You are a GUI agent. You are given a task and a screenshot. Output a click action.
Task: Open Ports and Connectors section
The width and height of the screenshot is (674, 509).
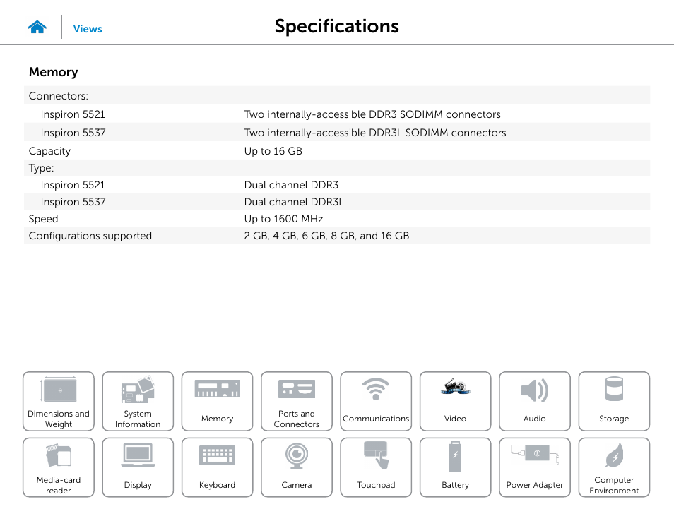[297, 401]
